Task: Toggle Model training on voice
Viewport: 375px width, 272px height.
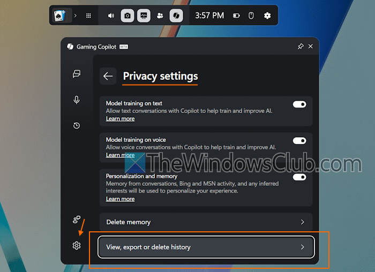Action: coord(299,141)
